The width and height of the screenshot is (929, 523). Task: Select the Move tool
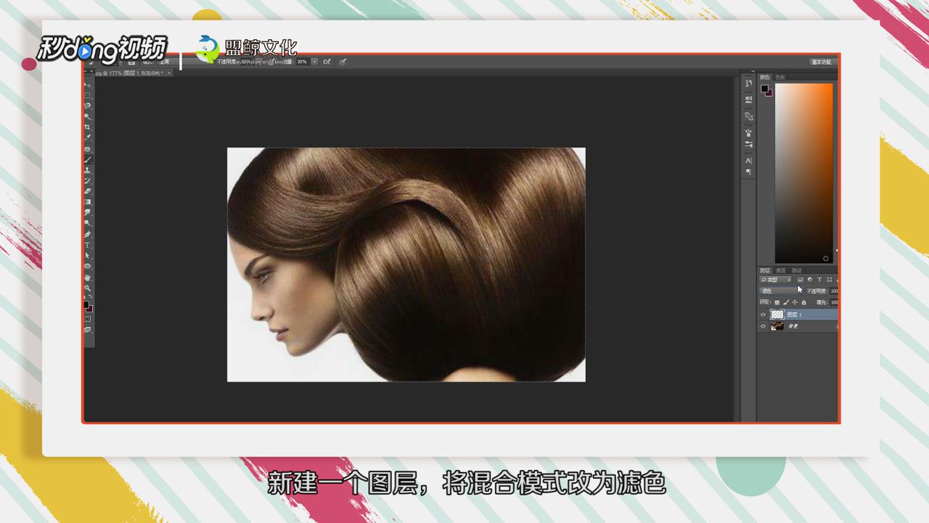tap(89, 84)
